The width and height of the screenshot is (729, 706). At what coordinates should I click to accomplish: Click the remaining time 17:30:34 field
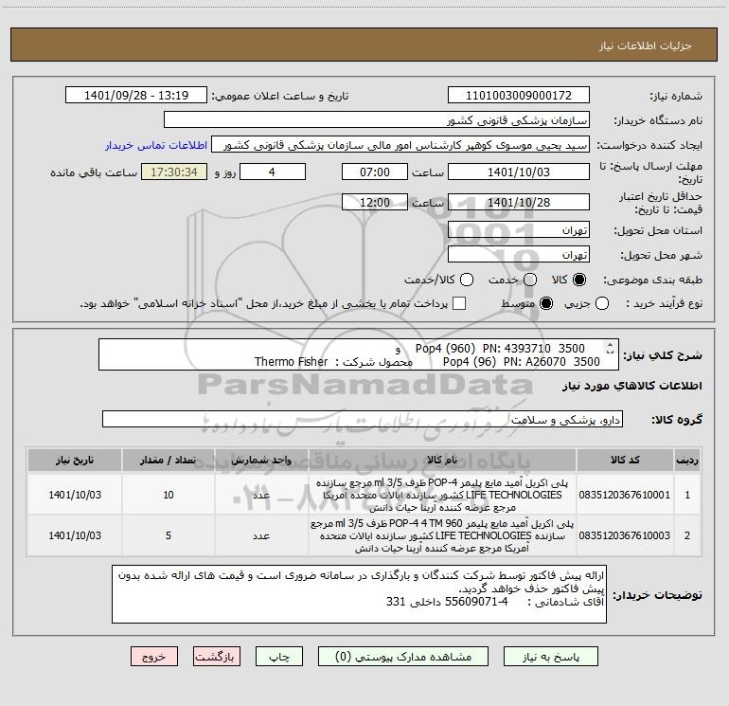174,172
